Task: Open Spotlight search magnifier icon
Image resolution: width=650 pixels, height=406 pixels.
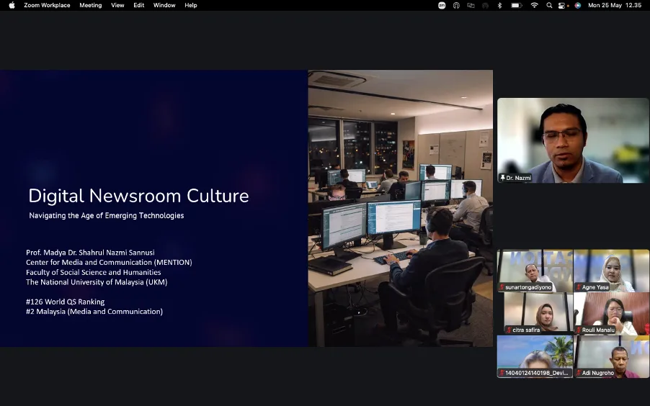Action: coord(549,5)
